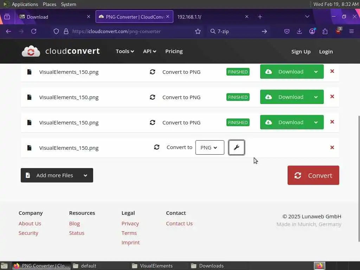Remove the second finished file row

[332, 97]
